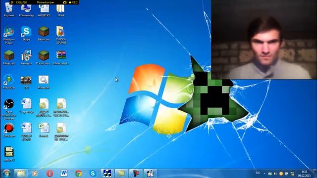The width and height of the screenshot is (317, 178).
Task: Select the Word document right of Bandicam
Action: pyautogui.click(x=26, y=132)
